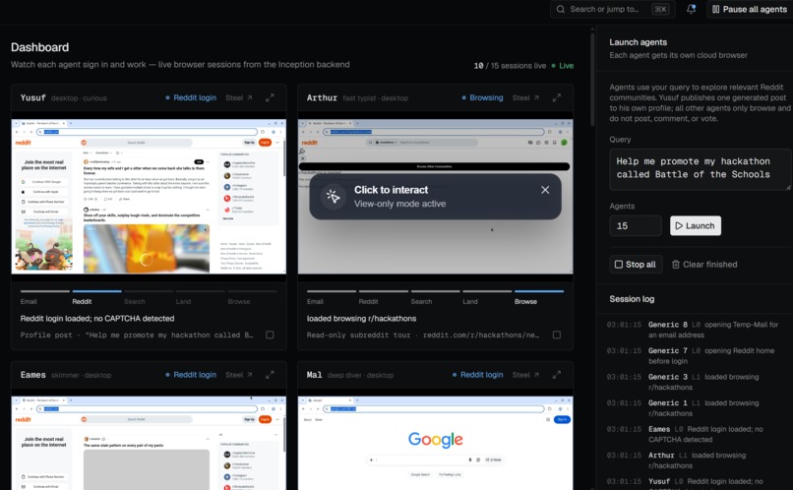
Task: Open Yusuf's live browser thumbnail
Action: click(x=149, y=197)
